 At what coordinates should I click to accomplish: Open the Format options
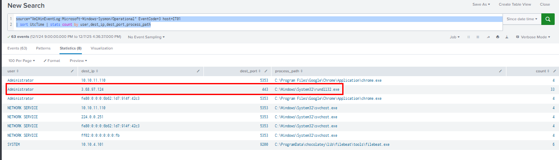52,61
